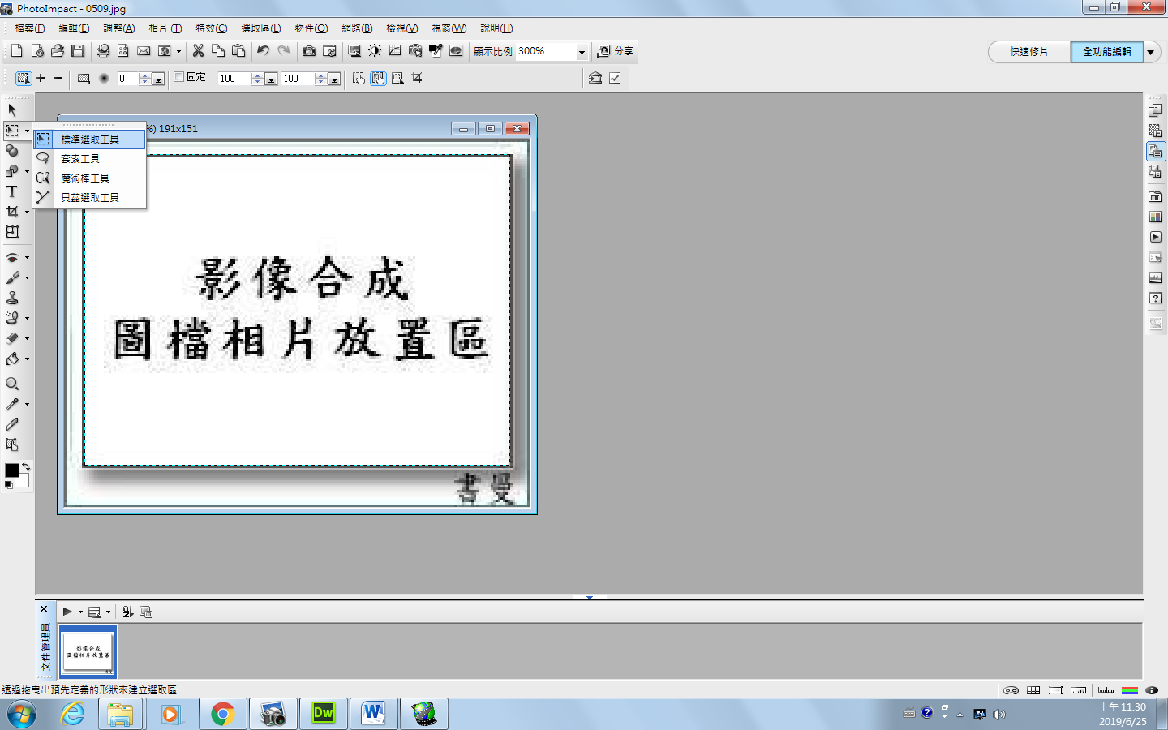Screen dimensions: 1168x730
Task: Click the Print icon in toolbar
Action: tap(103, 51)
